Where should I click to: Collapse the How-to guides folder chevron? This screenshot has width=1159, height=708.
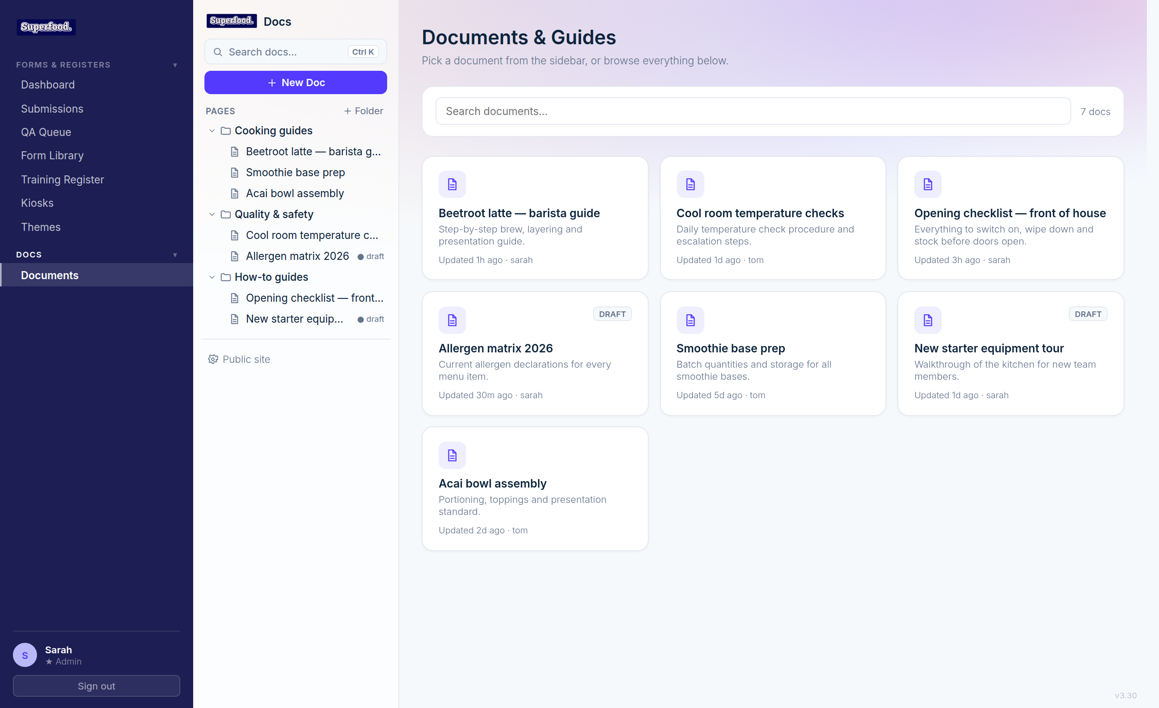(212, 278)
